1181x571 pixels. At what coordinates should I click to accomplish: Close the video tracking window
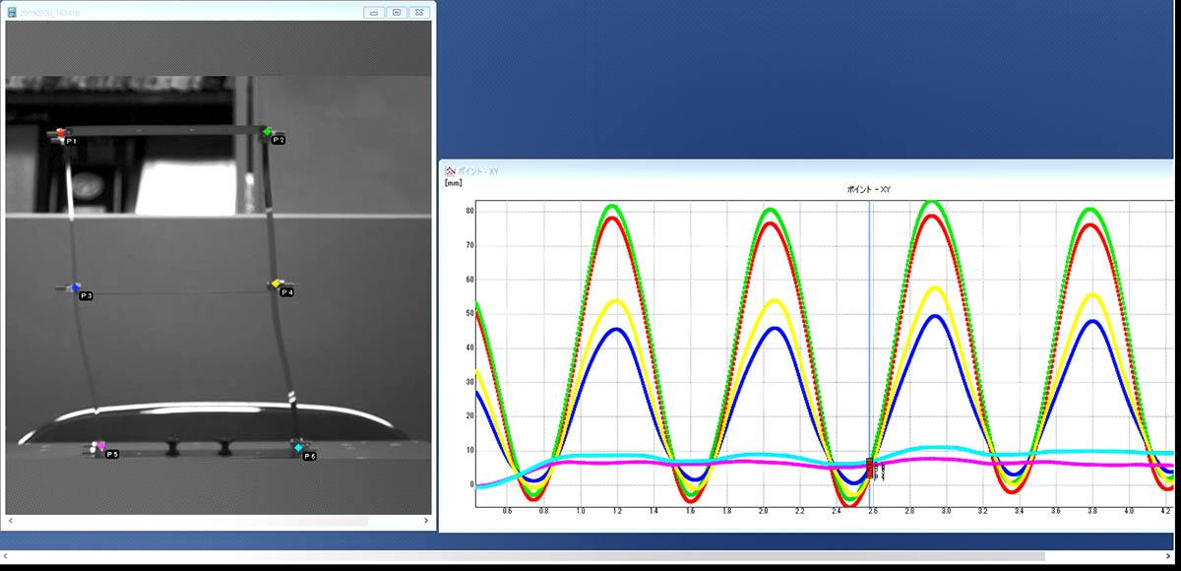(x=418, y=12)
